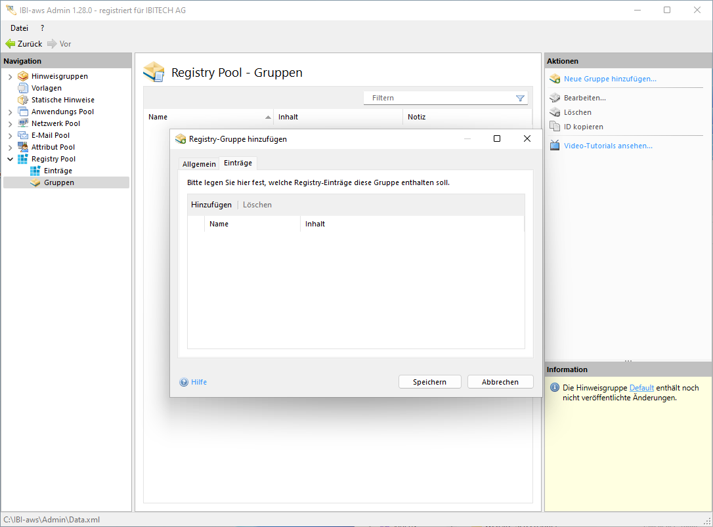
Task: Click into the Filtern search field
Action: [x=440, y=98]
